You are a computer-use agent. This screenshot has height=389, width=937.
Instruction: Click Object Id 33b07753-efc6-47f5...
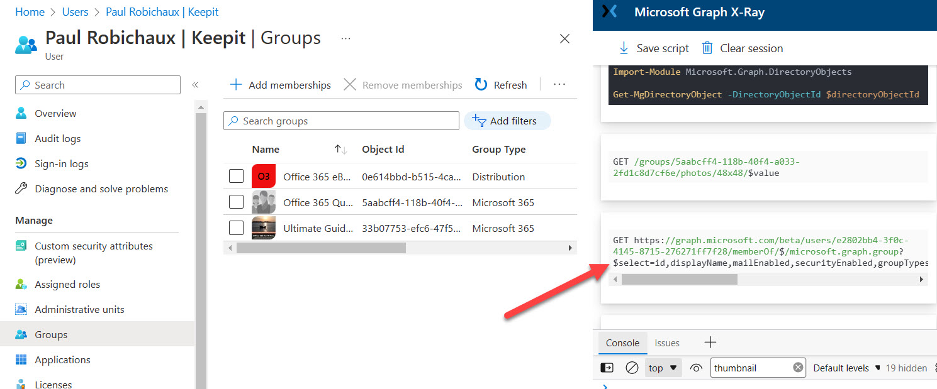pos(412,228)
